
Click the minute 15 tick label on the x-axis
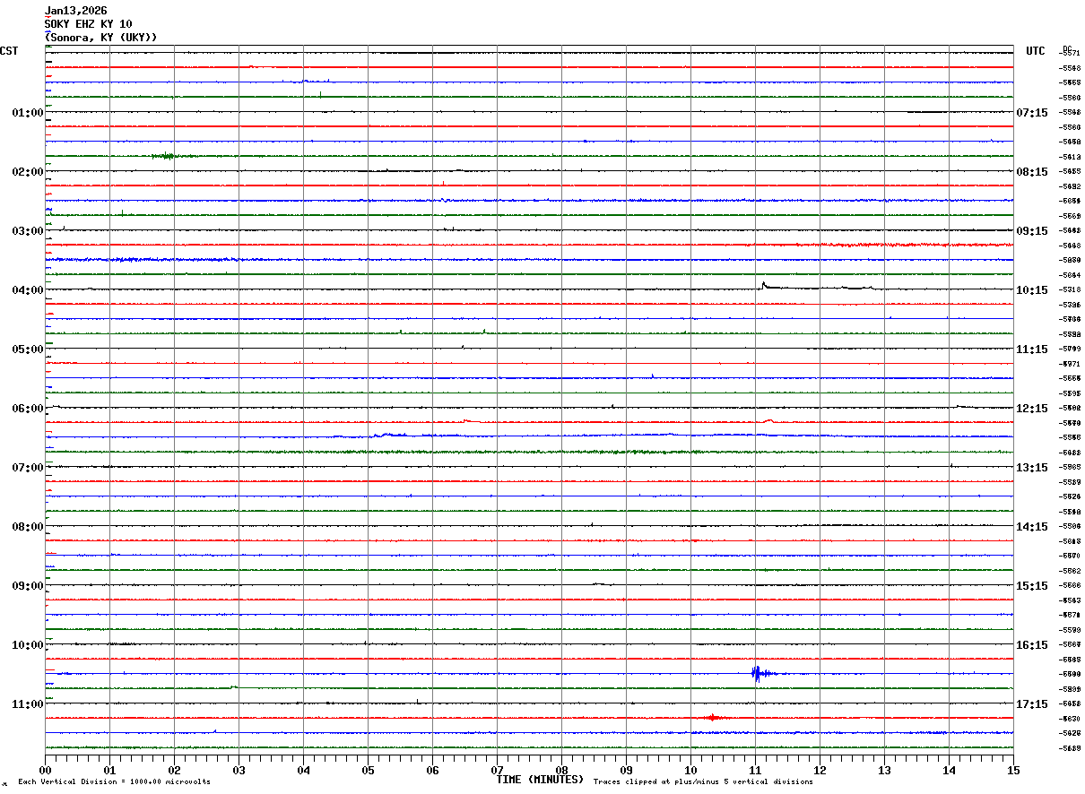pos(1013,770)
